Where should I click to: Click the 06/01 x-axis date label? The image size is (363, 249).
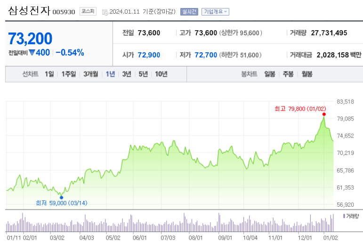pos(140,238)
